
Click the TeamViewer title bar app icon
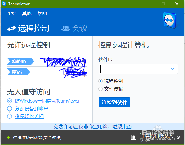coord(4,4)
